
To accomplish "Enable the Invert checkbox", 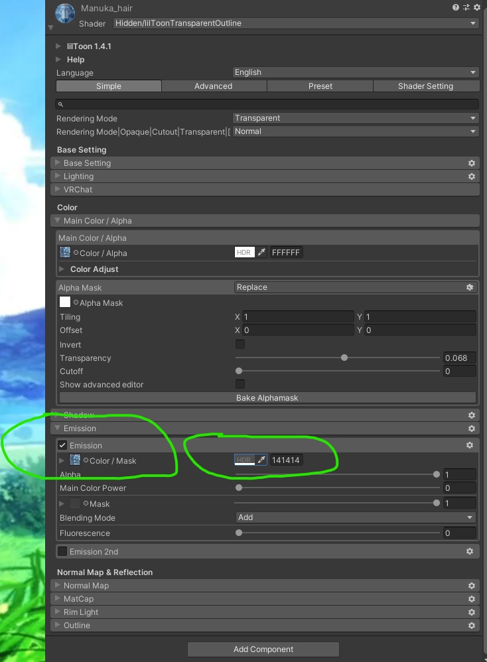I will (x=240, y=344).
